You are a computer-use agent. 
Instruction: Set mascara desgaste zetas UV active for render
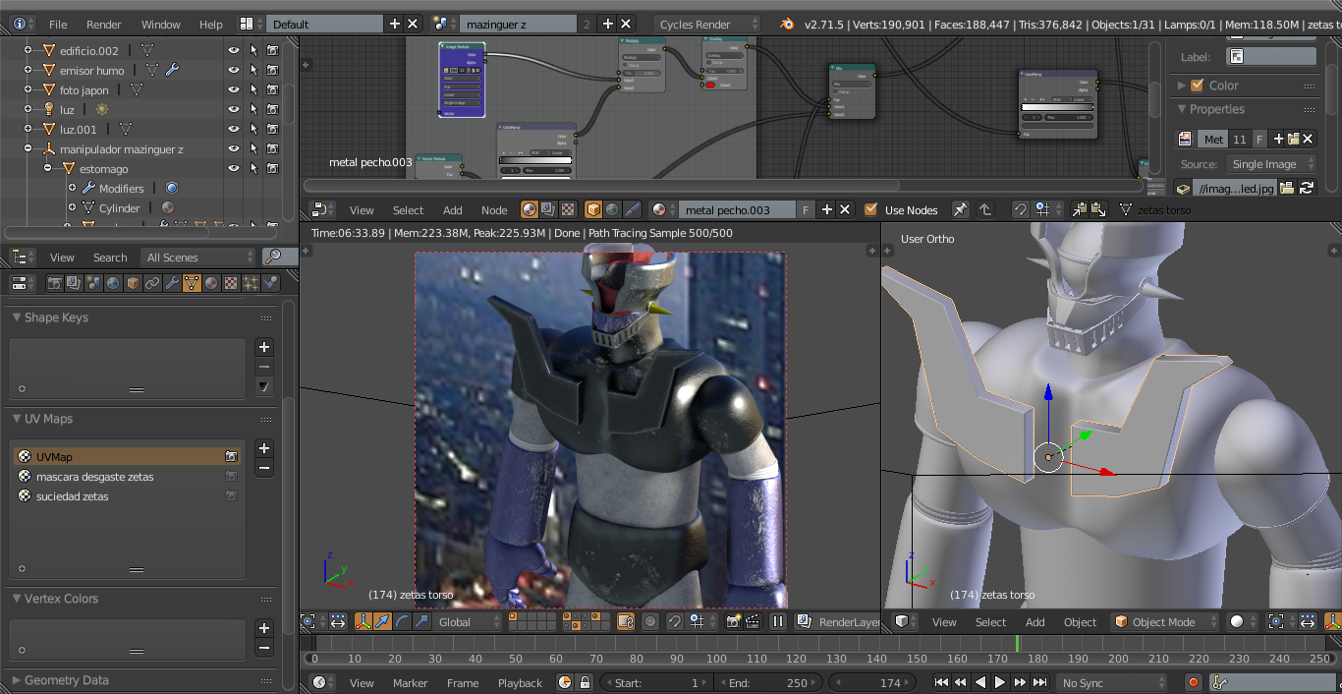(x=231, y=477)
